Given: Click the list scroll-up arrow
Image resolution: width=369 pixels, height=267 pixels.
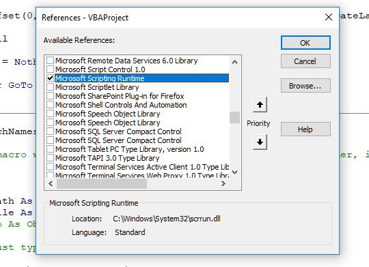Looking at the screenshot, I should pyautogui.click(x=234, y=62).
